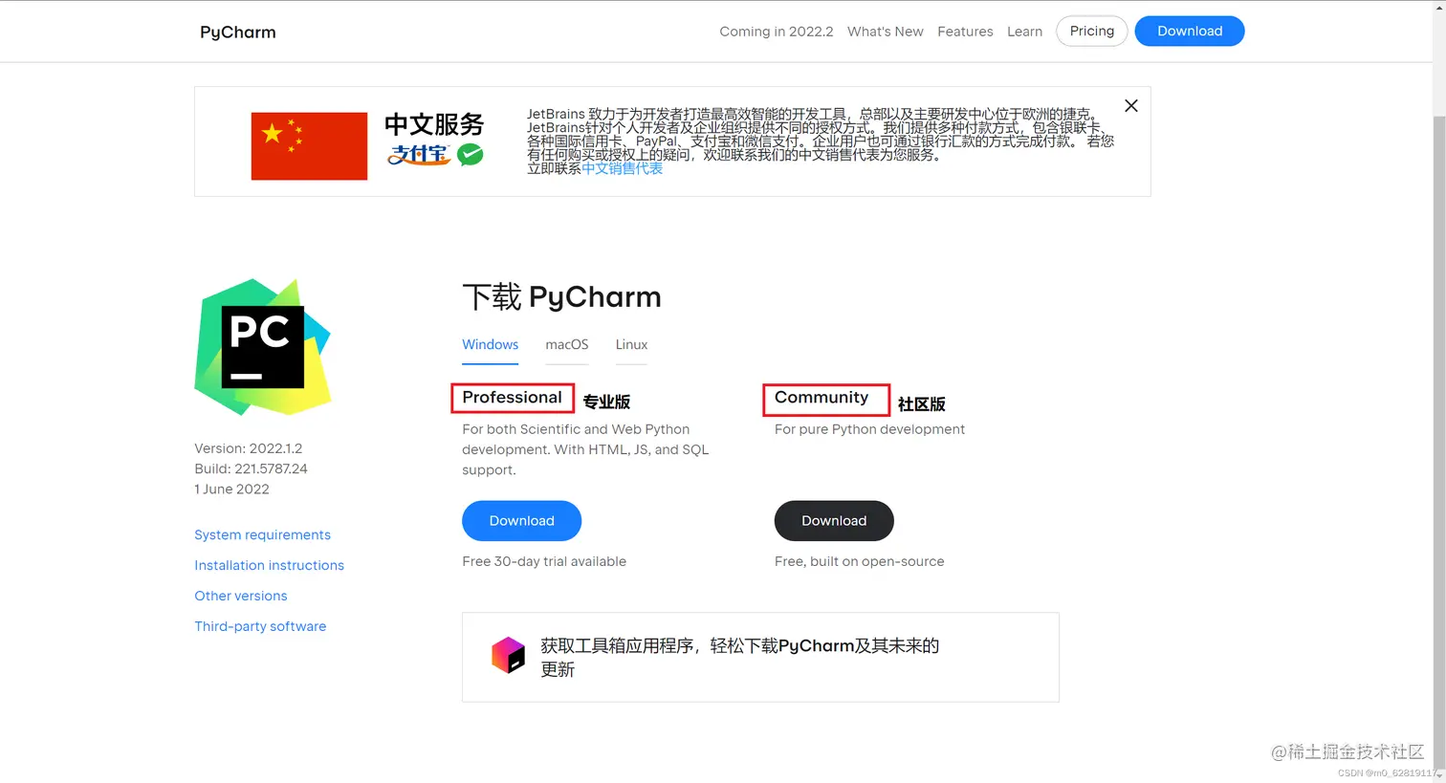Switch to the macOS tab
The width and height of the screenshot is (1446, 783).
(566, 344)
